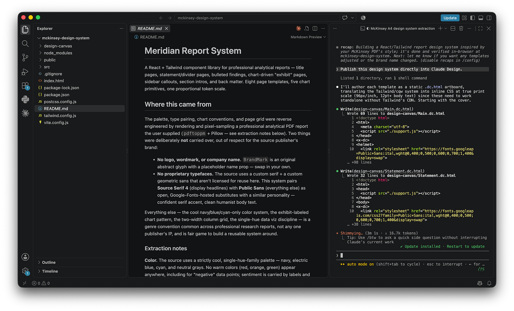
Task: Click the orange Claude icon in editor toolbar
Action: coord(298,28)
